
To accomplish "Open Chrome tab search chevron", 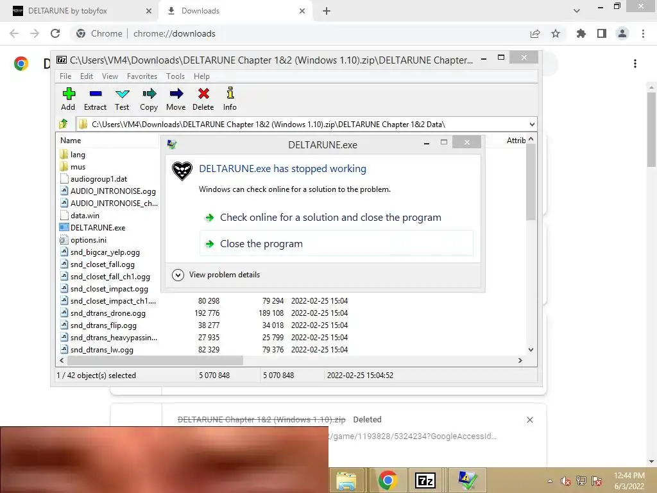I will (577, 11).
